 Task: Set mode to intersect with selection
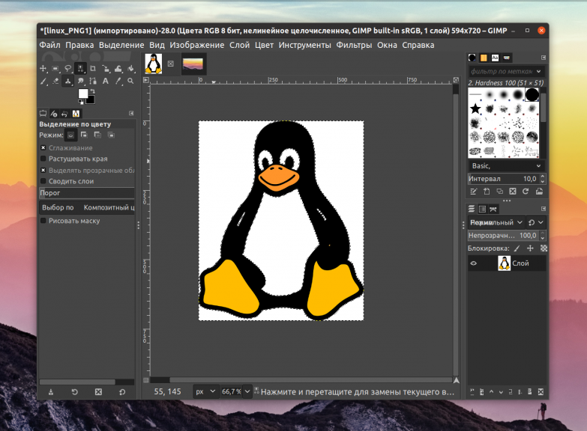(x=111, y=135)
